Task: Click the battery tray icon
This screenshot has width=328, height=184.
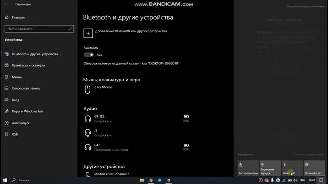Action: coord(290,180)
